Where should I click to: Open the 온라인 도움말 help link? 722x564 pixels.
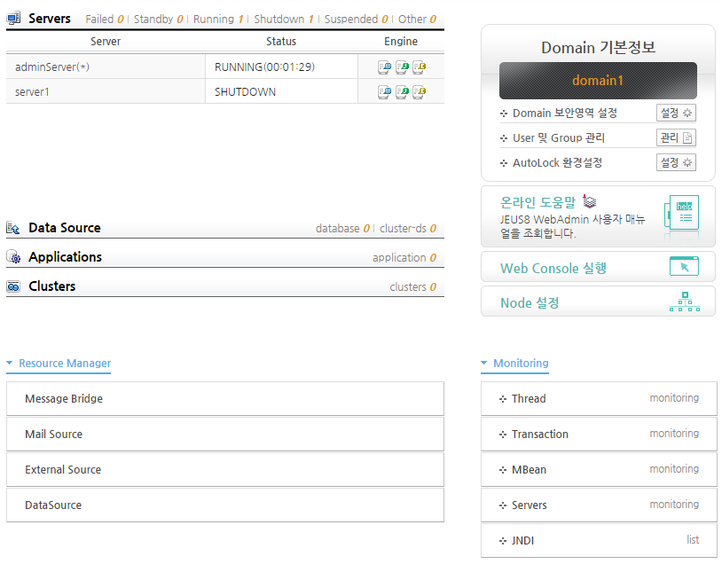click(538, 202)
